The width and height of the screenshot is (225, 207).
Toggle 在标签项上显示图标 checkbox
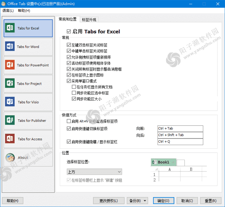click(69, 75)
